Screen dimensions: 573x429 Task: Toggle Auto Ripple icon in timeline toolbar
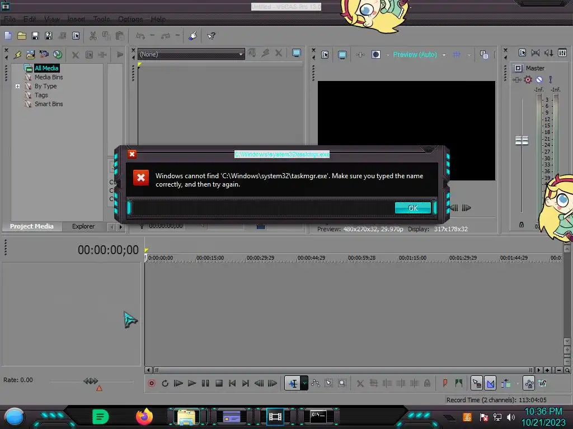click(x=505, y=383)
